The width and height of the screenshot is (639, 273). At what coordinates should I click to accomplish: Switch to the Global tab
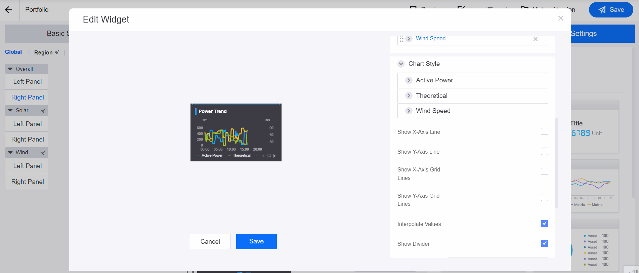(x=13, y=52)
